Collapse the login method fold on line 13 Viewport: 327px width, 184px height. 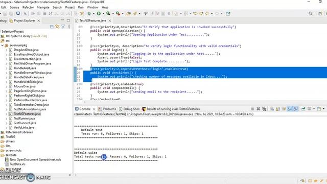pos(81,46)
